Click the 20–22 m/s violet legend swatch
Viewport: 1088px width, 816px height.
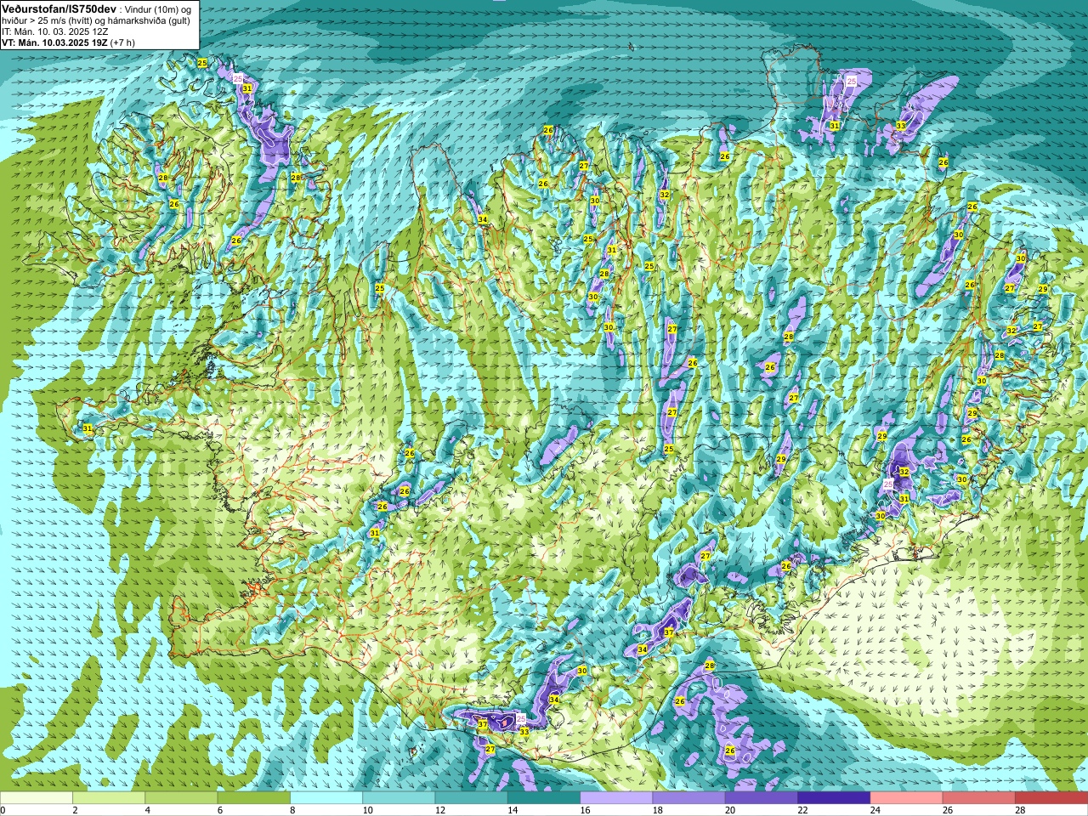(x=762, y=798)
